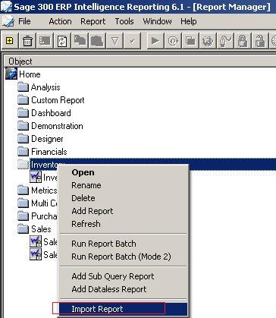
Task: Select the Sales folder
Action: pos(41,229)
